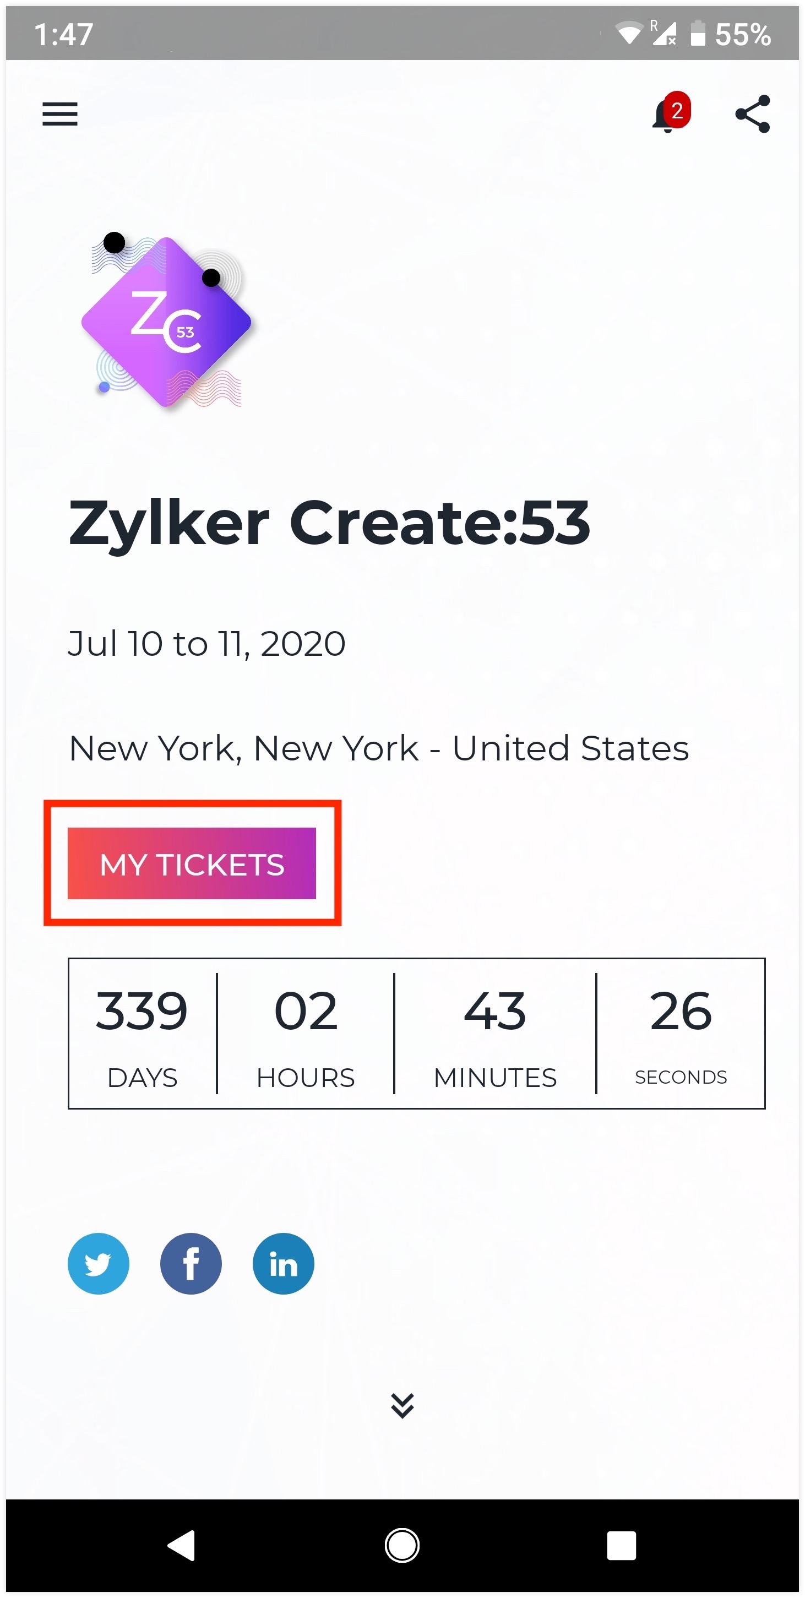Tap the share icon
Image resolution: width=805 pixels, height=1598 pixels.
[x=752, y=114]
